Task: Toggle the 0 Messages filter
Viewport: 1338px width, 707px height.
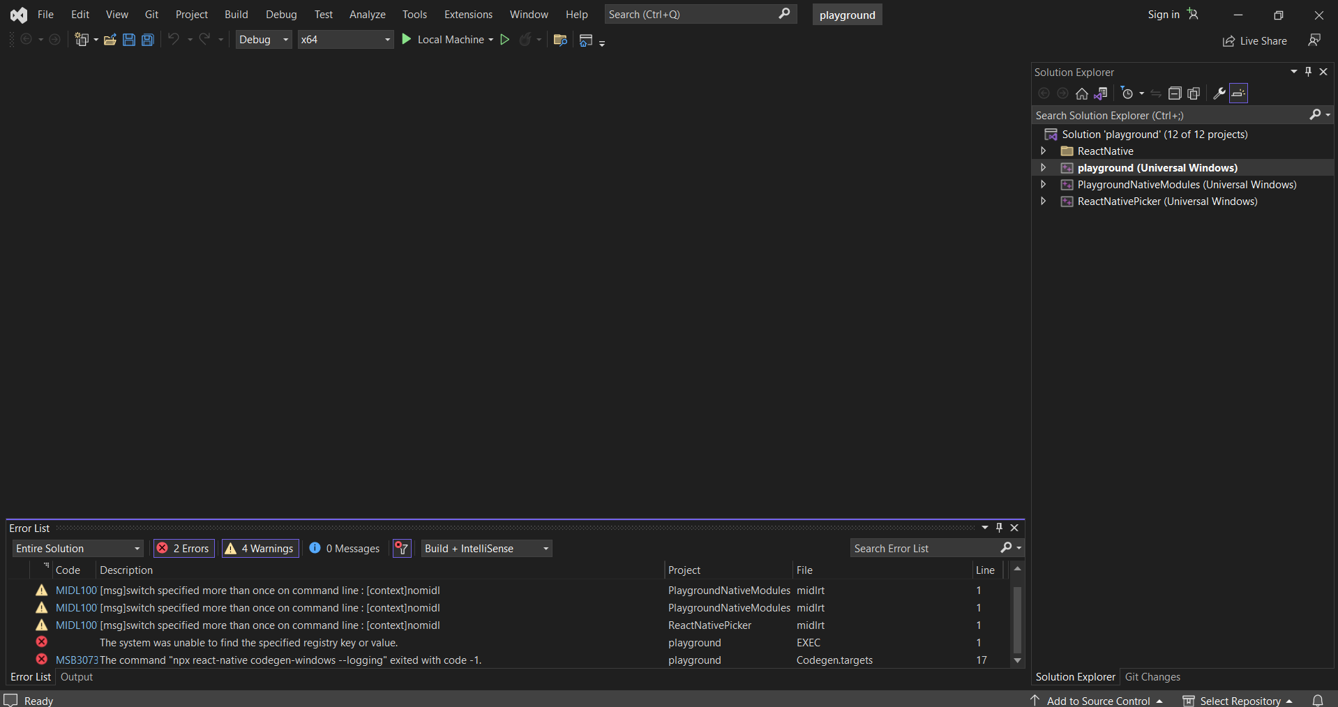Action: [344, 548]
